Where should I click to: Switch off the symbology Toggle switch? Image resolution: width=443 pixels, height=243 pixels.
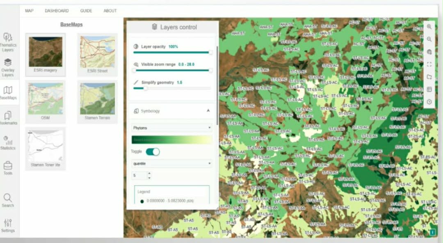(x=153, y=152)
